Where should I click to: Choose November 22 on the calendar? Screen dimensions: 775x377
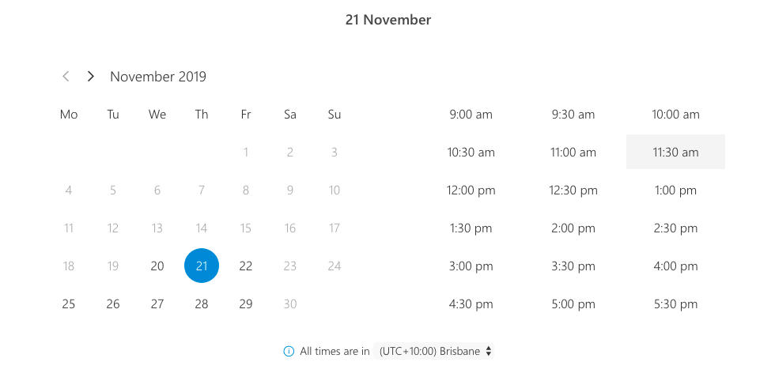[x=246, y=266]
